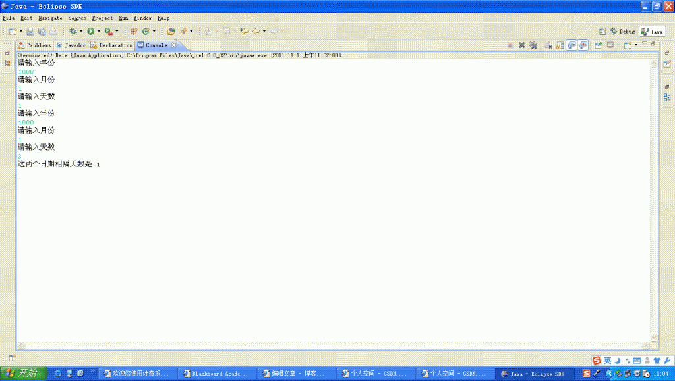The height and width of the screenshot is (381, 675).
Task: Maximize the Console view panel
Action: coord(653,43)
